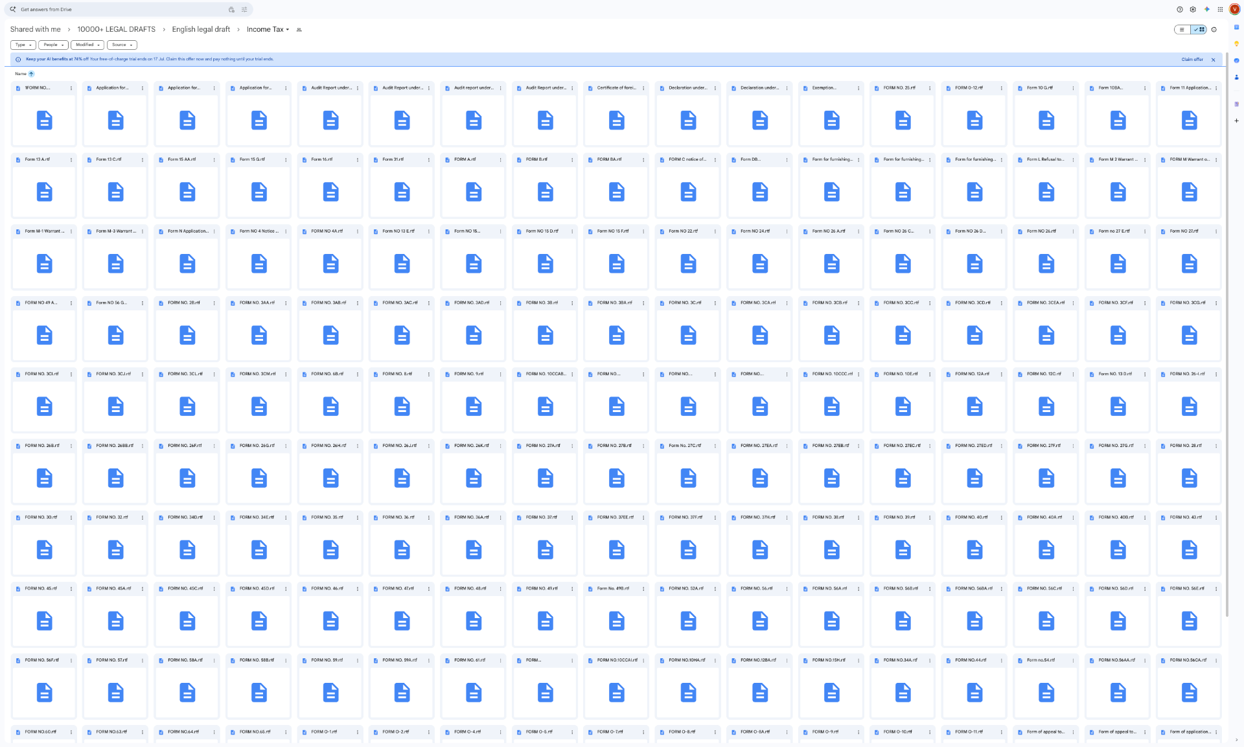Viewport: 1244px width, 747px height.
Task: Select the FORM NO. 6B.rtf thumbnail
Action: click(330, 406)
